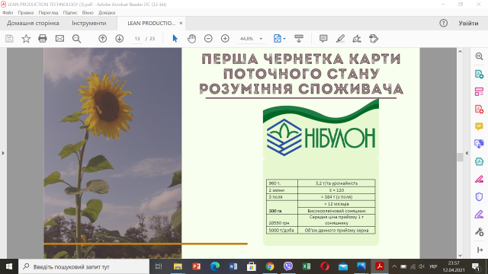Click the page number input field
The width and height of the screenshot is (488, 274).
point(137,39)
